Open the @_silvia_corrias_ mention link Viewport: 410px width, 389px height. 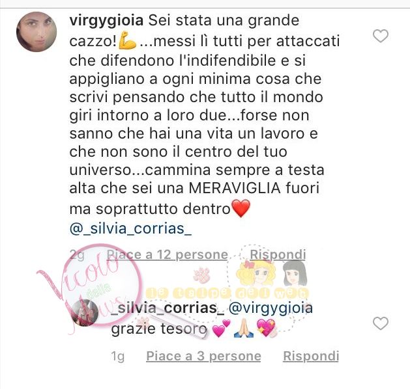coord(130,229)
